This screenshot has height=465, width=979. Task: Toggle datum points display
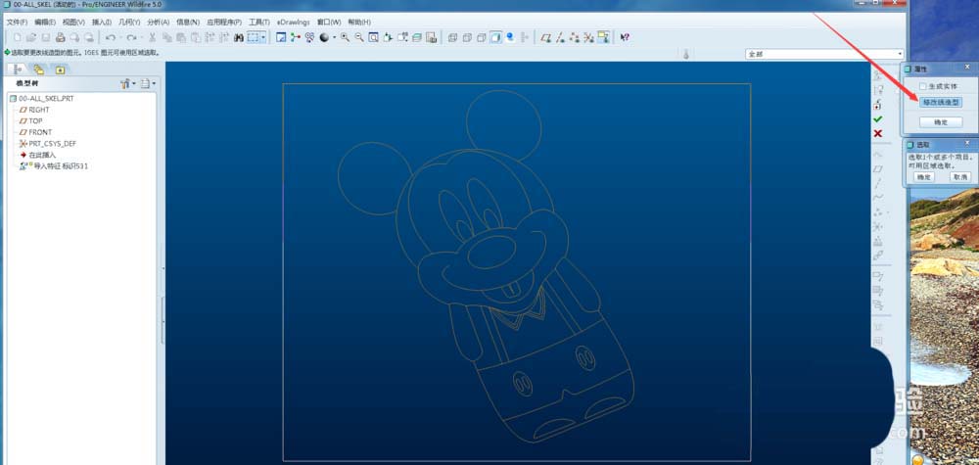click(575, 37)
